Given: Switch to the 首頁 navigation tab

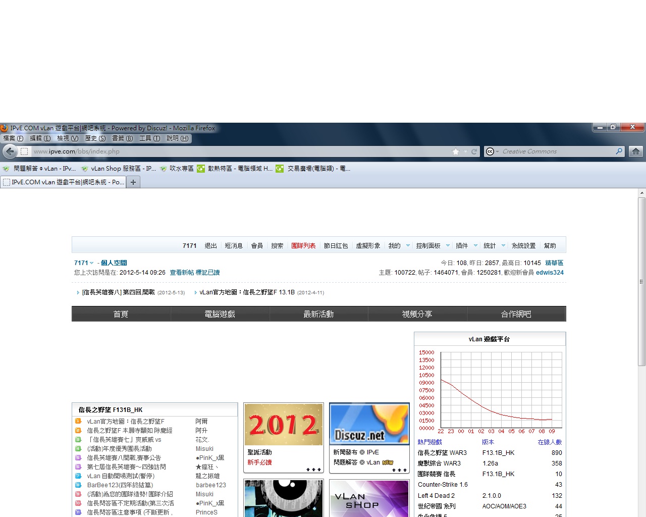Looking at the screenshot, I should point(121,314).
